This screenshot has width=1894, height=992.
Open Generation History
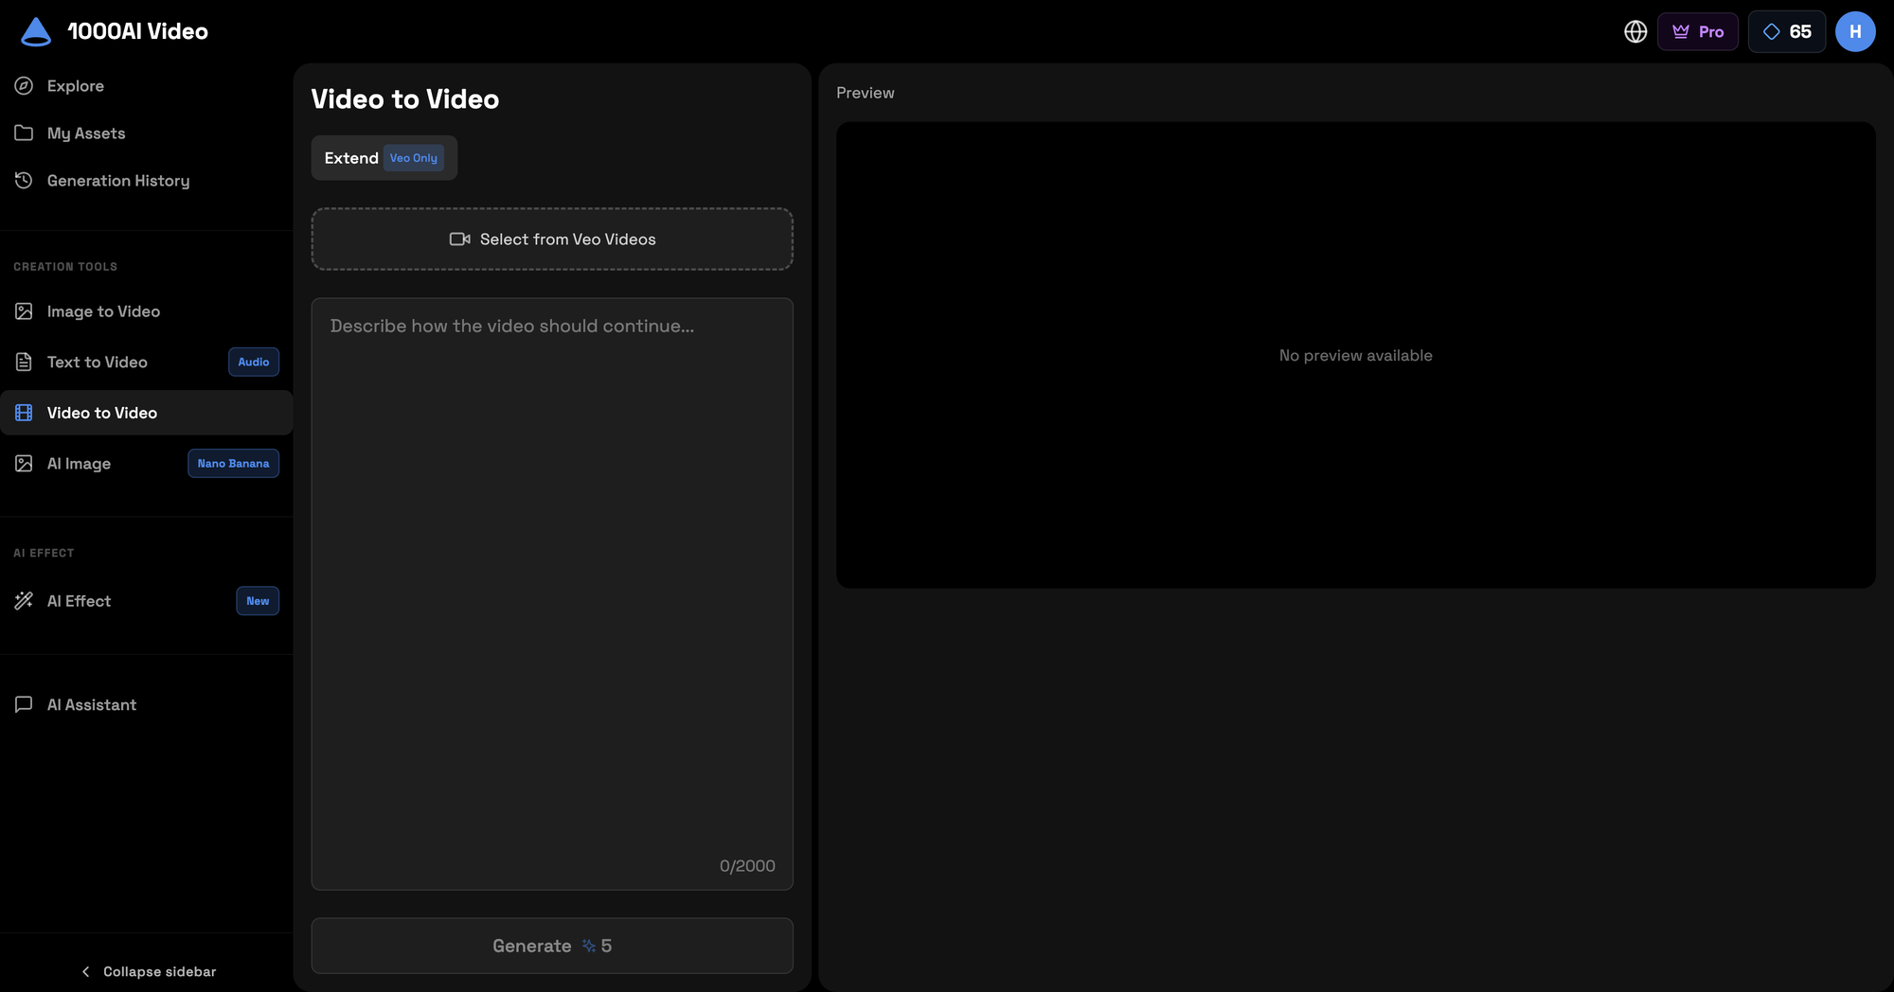[146, 181]
